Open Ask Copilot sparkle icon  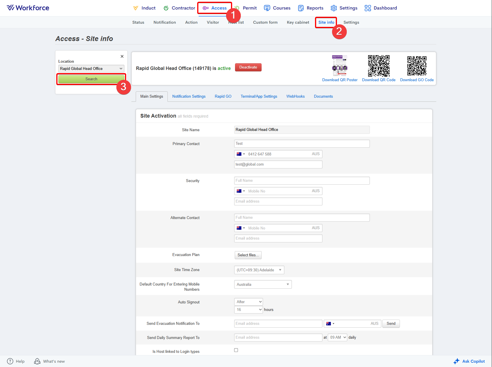click(x=456, y=361)
